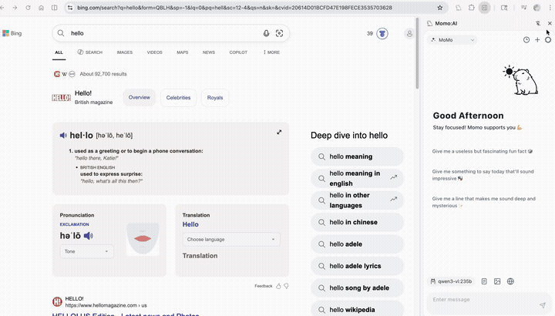Select the Royals pill

coord(215,98)
